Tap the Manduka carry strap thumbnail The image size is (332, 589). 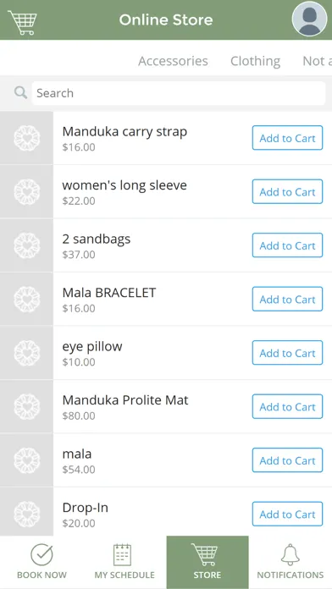click(x=27, y=138)
